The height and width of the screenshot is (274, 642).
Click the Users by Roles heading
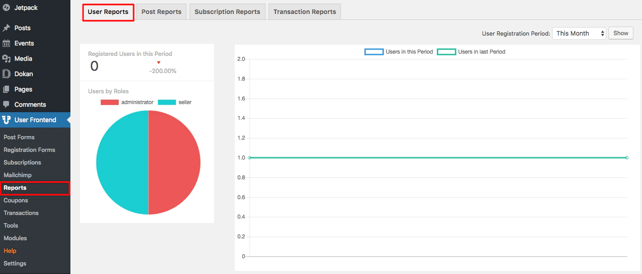click(x=108, y=91)
